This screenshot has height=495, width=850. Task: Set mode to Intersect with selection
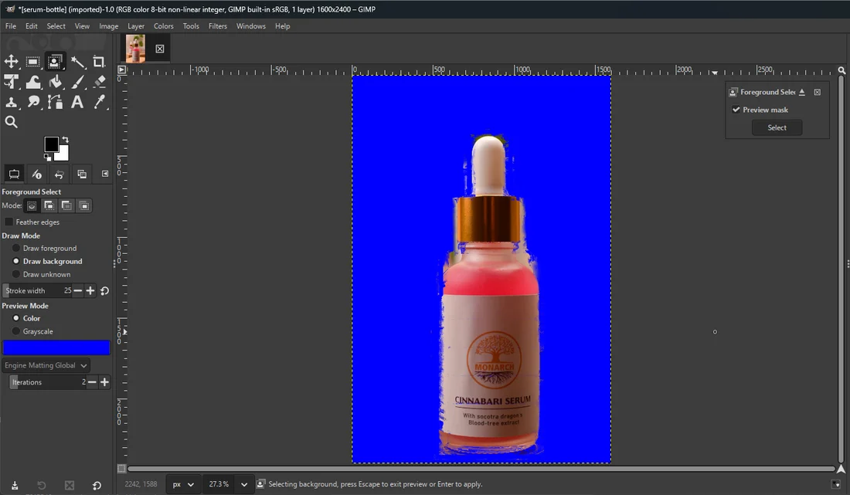83,205
